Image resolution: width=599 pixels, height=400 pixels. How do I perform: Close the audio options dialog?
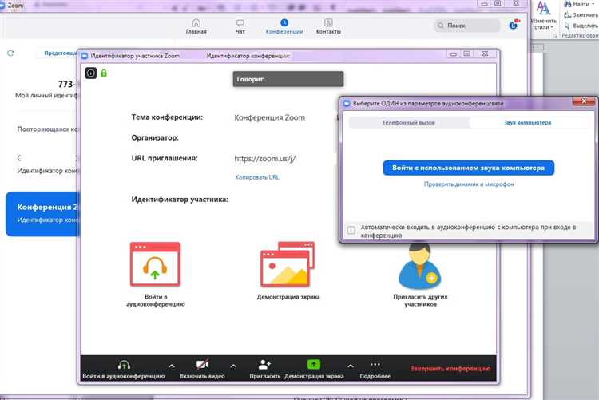[x=584, y=101]
